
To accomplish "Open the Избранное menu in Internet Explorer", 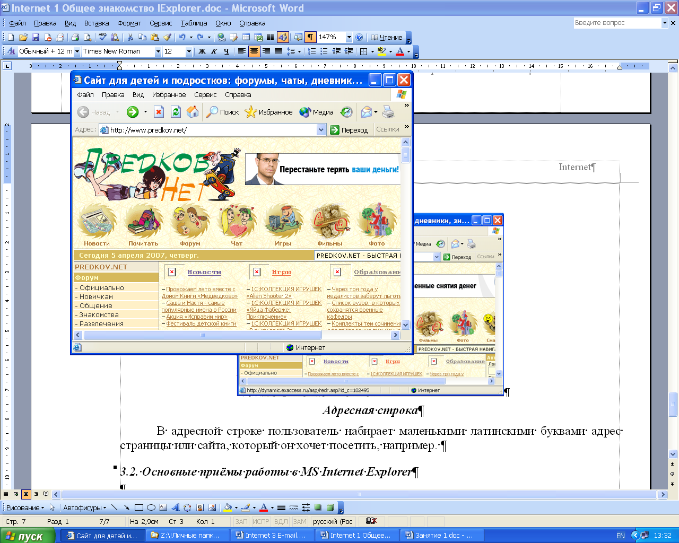I will pyautogui.click(x=169, y=94).
